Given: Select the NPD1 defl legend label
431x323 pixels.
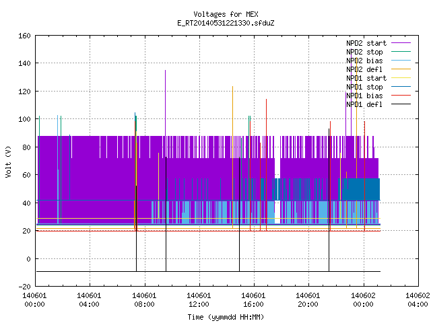Looking at the screenshot, I should coord(364,105).
